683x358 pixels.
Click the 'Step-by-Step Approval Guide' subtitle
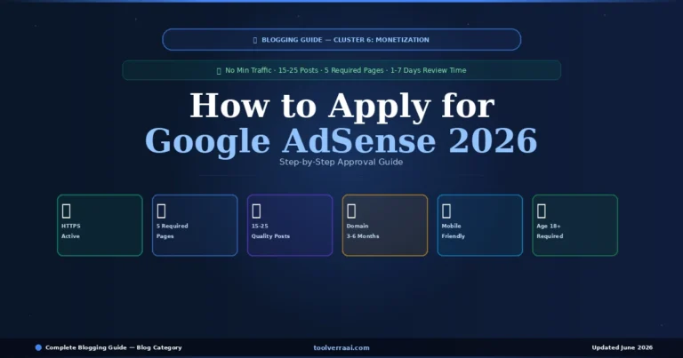(x=341, y=162)
